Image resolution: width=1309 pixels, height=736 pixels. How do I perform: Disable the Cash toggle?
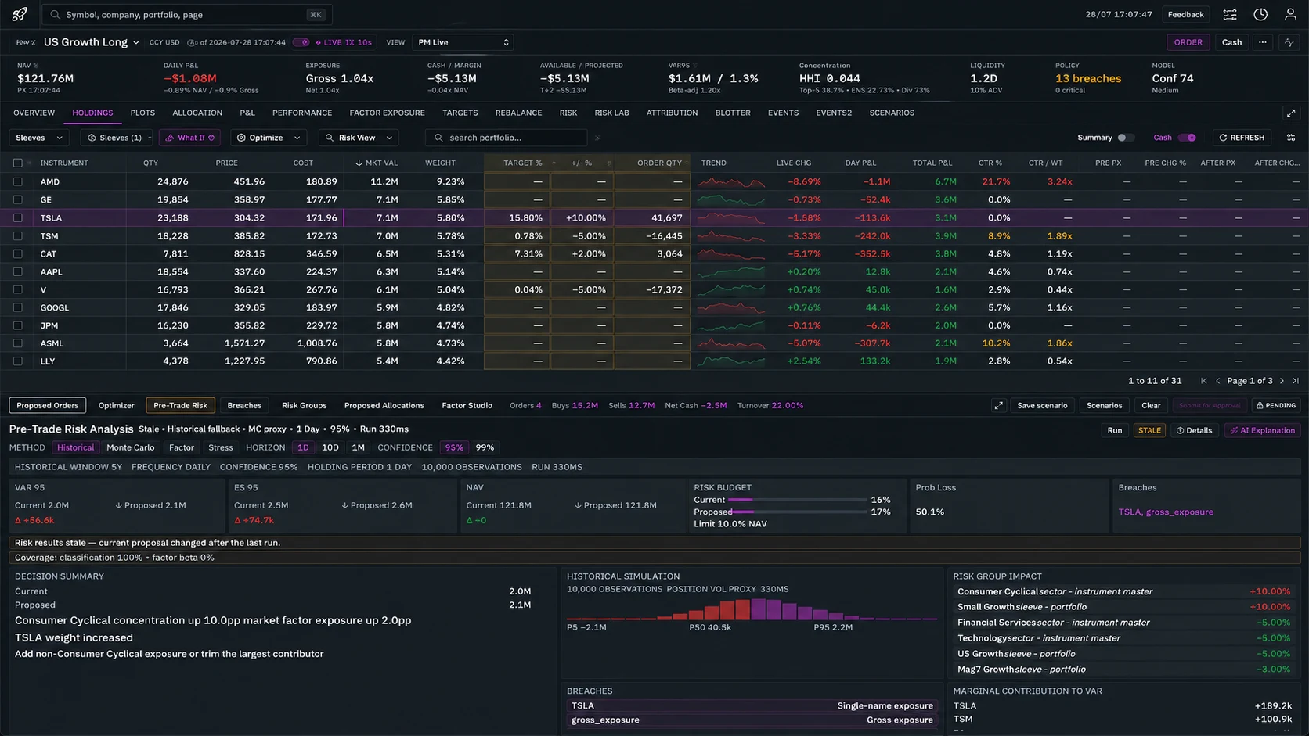1187,138
